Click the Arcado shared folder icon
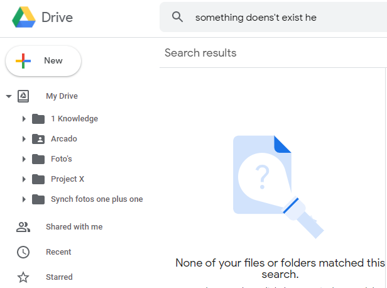The height and width of the screenshot is (288, 387). [38, 139]
